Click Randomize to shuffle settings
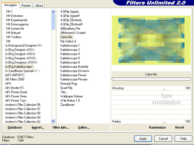The width and height of the screenshot is (194, 145). point(157,128)
